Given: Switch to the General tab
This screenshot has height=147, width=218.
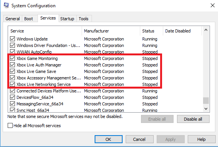Looking at the screenshot, I should coord(13,19).
